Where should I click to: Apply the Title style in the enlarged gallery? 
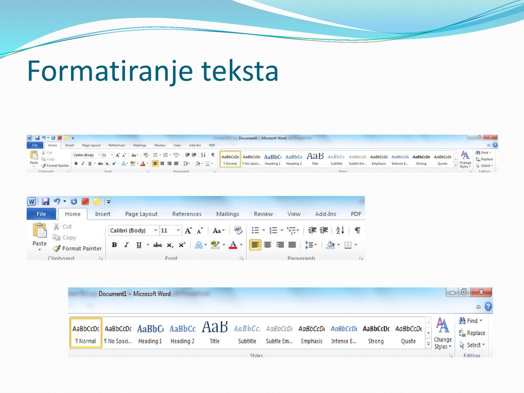click(214, 333)
